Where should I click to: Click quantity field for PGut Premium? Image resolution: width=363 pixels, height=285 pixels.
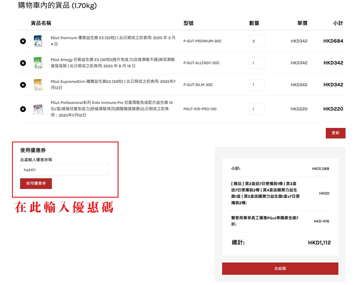tap(257, 41)
